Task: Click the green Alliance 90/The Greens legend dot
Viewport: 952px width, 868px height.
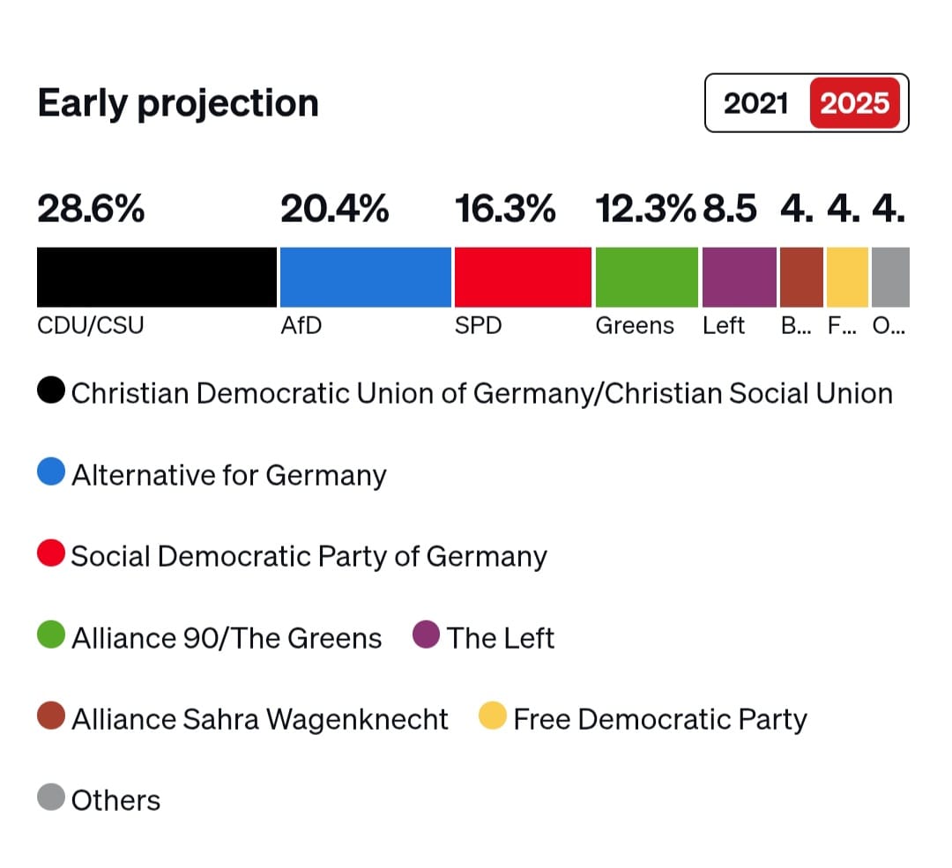Action: 51,636
